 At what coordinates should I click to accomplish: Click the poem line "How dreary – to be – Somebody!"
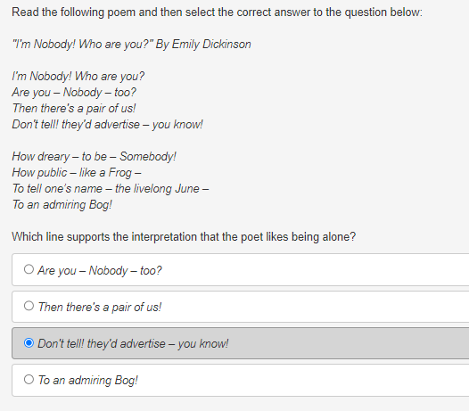pyautogui.click(x=95, y=156)
